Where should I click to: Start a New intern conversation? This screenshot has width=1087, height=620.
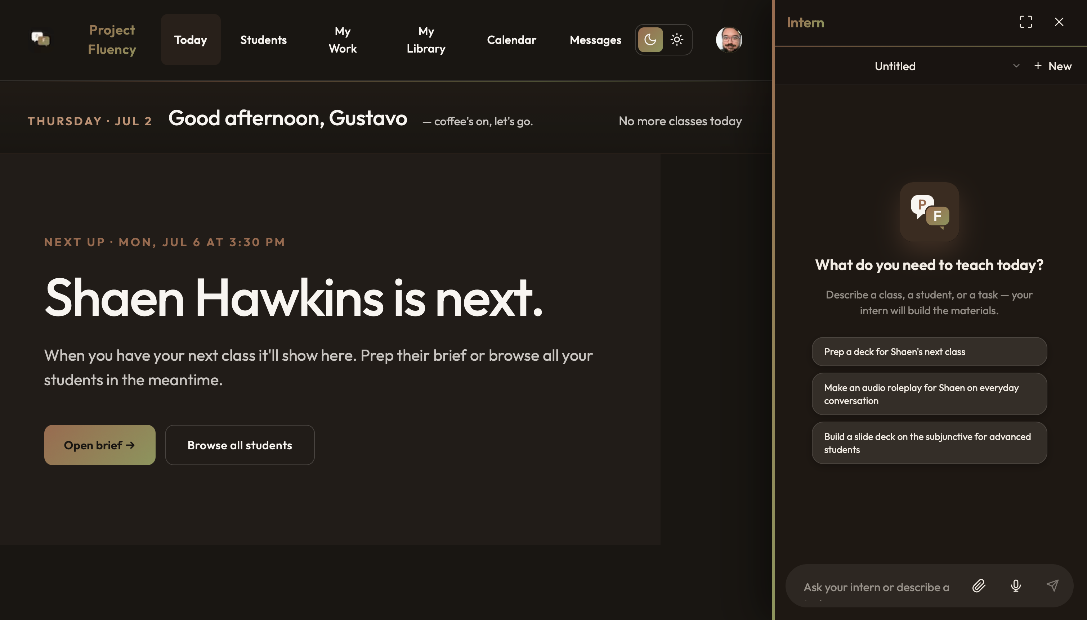[x=1053, y=66]
